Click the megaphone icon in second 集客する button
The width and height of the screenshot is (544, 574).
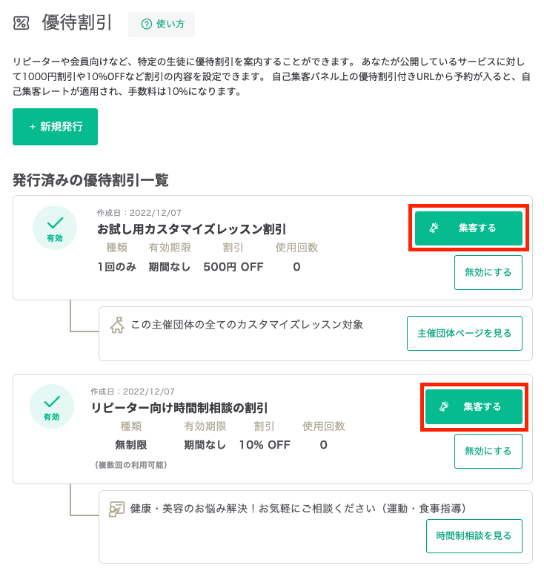(444, 406)
